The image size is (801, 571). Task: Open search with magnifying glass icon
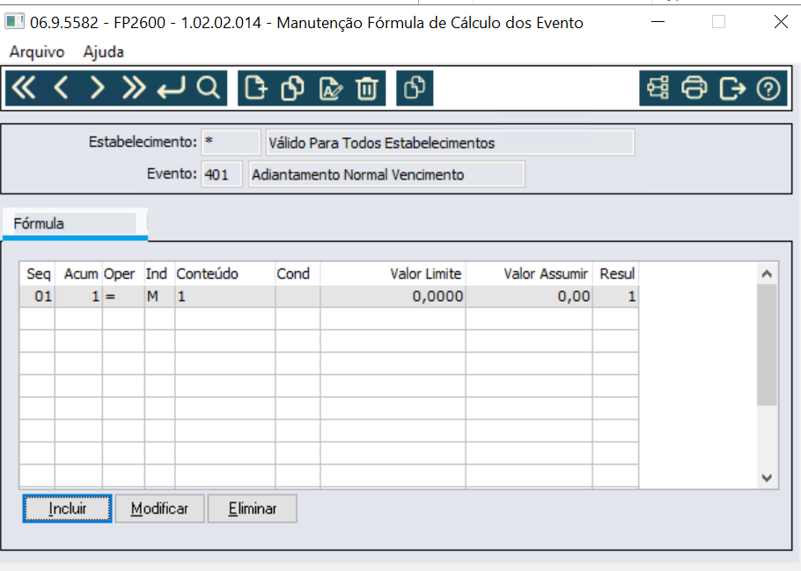208,88
